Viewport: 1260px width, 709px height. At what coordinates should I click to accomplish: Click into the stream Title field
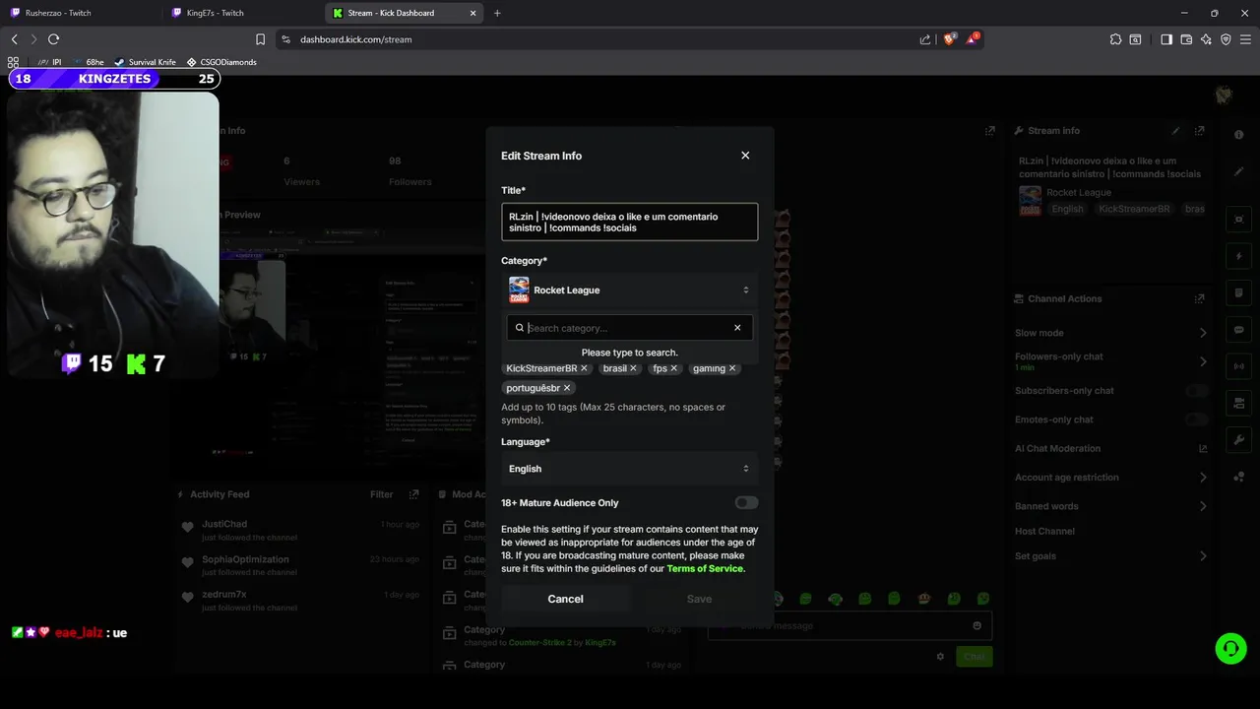pos(629,222)
